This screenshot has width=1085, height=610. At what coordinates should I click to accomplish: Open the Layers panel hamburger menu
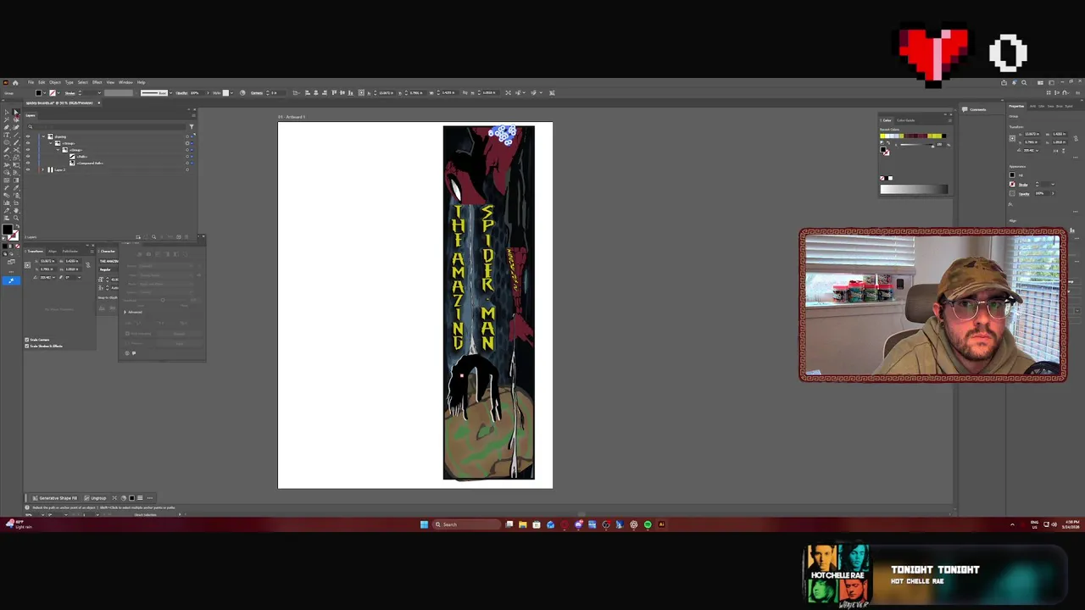pos(193,115)
